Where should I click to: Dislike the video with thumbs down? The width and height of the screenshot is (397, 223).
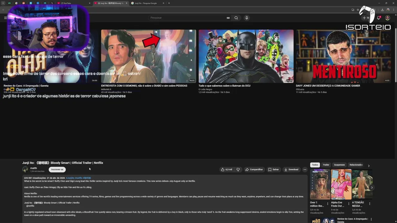click(238, 169)
